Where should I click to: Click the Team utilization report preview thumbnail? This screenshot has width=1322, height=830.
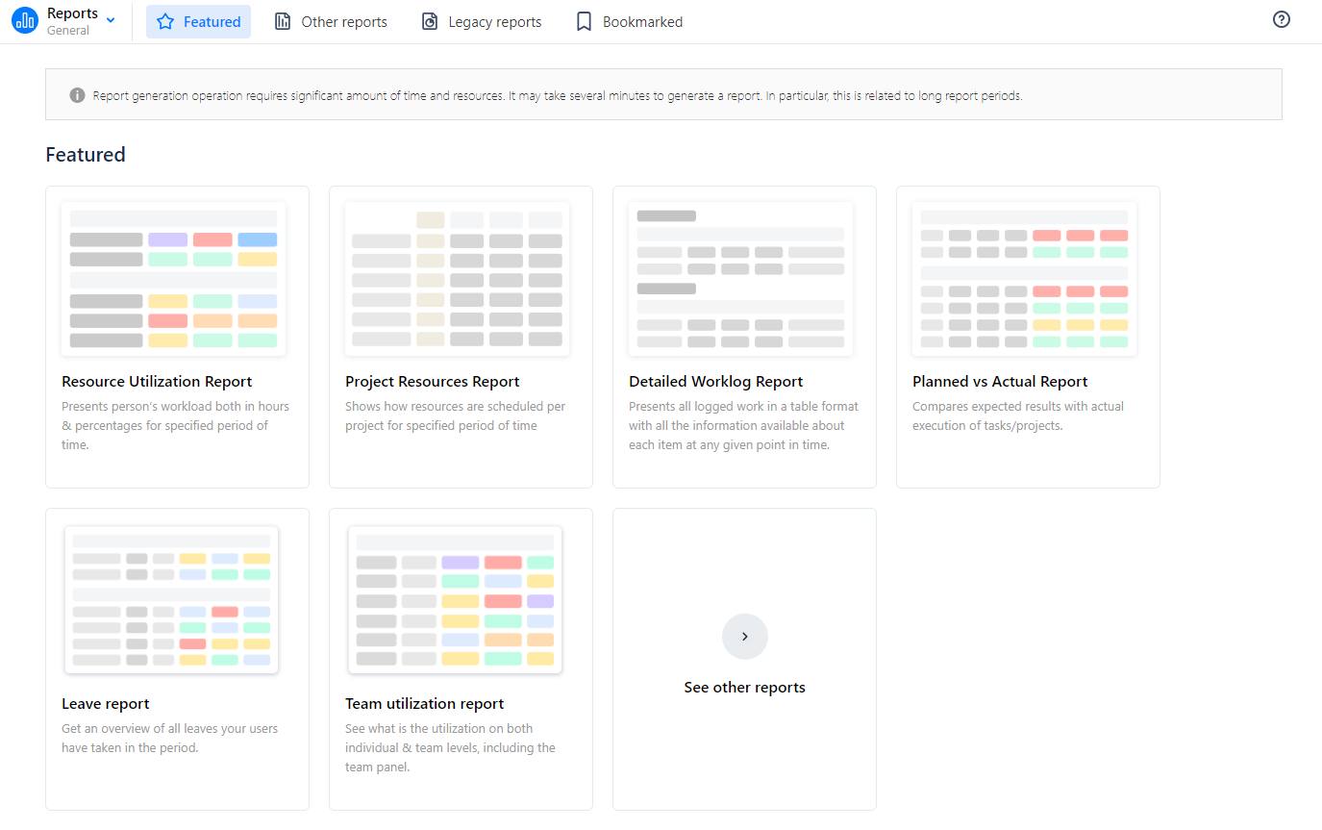pos(455,598)
